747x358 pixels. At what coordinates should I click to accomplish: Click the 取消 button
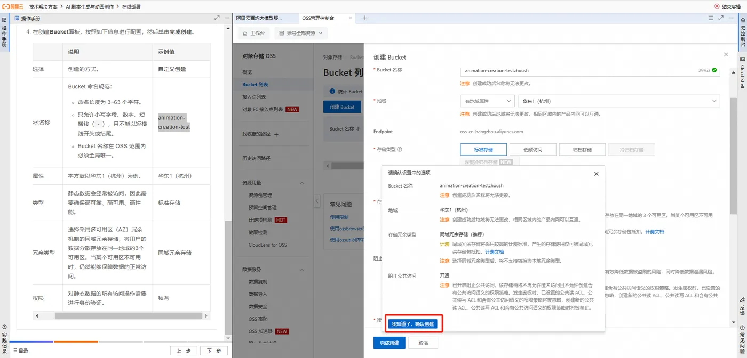(423, 343)
